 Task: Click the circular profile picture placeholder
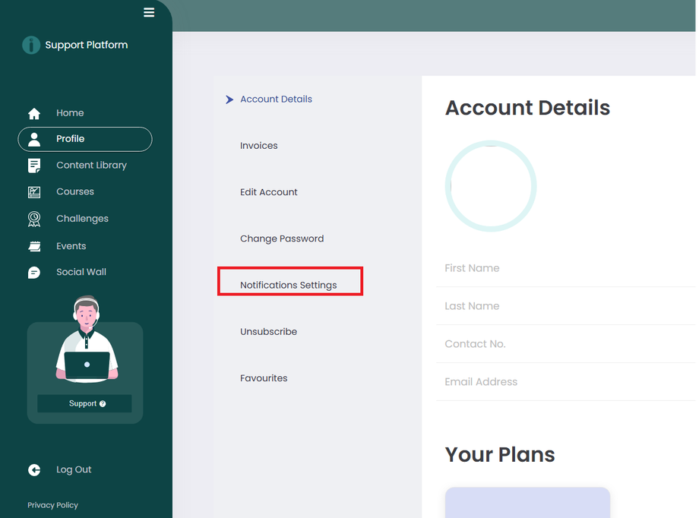click(x=491, y=186)
